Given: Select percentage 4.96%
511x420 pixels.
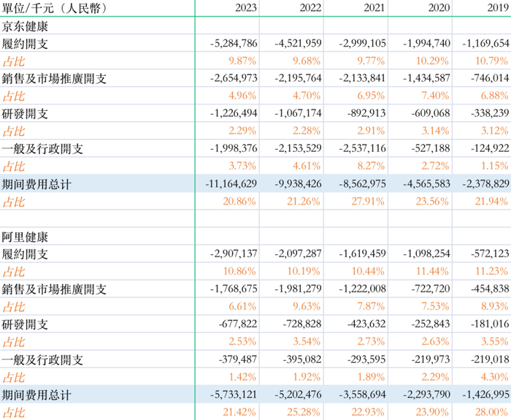Looking at the screenshot, I should point(242,96).
